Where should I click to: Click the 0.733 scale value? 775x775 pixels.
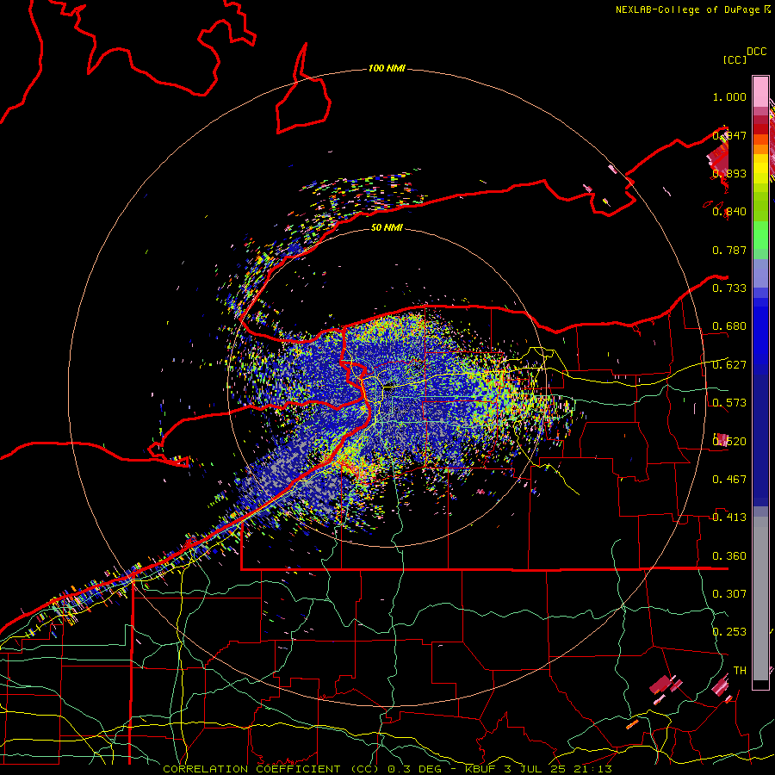tap(729, 288)
